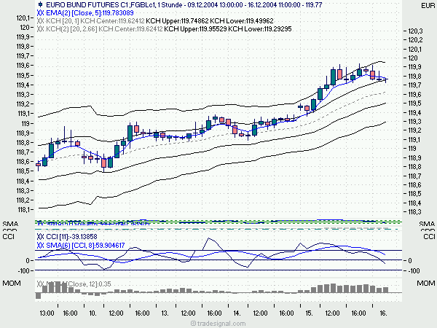
Task: Click the KCH Lower:119.29295 value
Action: [260, 29]
